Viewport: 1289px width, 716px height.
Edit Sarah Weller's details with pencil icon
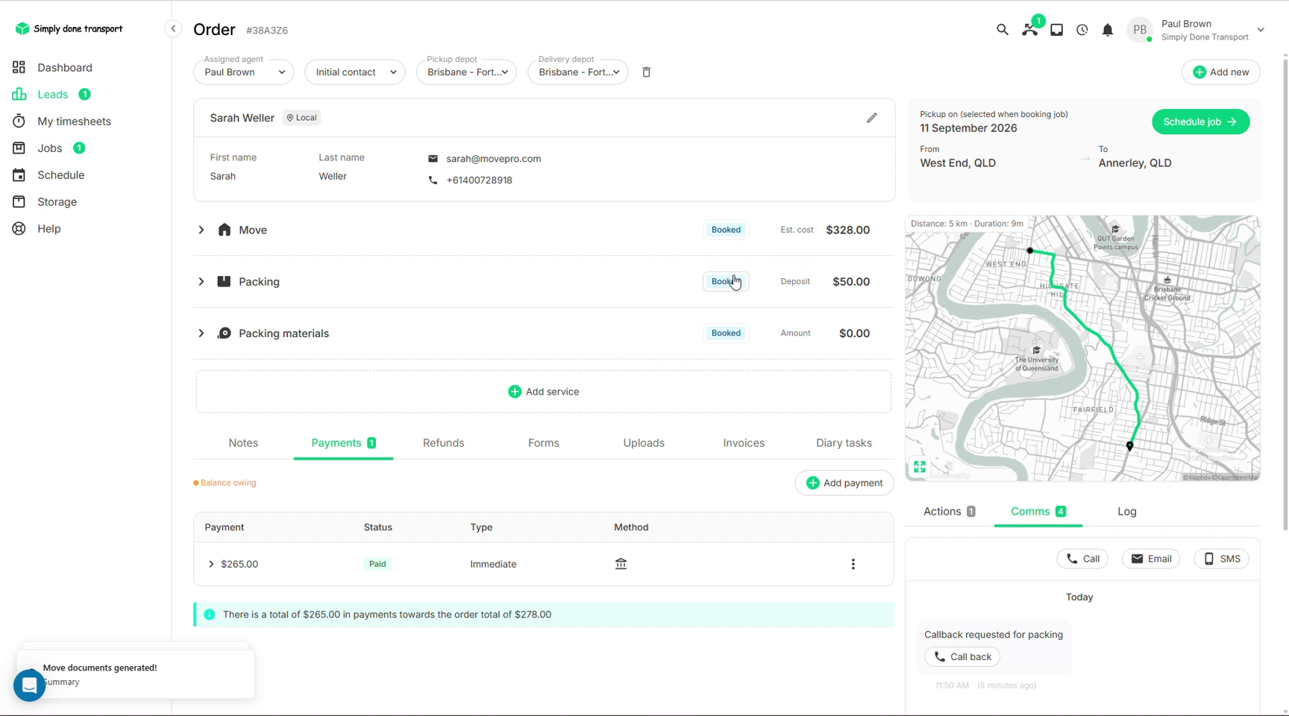[x=871, y=118]
